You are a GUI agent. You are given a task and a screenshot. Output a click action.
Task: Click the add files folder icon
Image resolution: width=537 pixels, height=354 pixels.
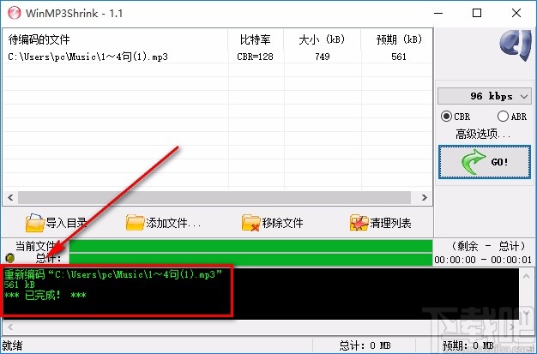135,223
